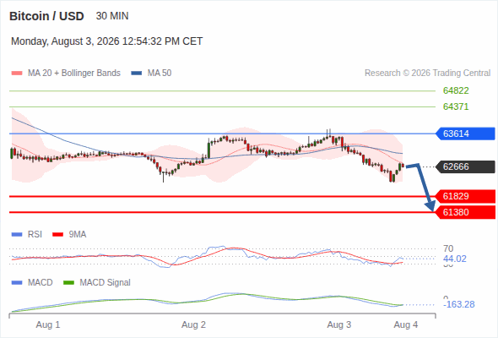Click the 64371 resistance level label
The width and height of the screenshot is (498, 338).
pyautogui.click(x=456, y=106)
